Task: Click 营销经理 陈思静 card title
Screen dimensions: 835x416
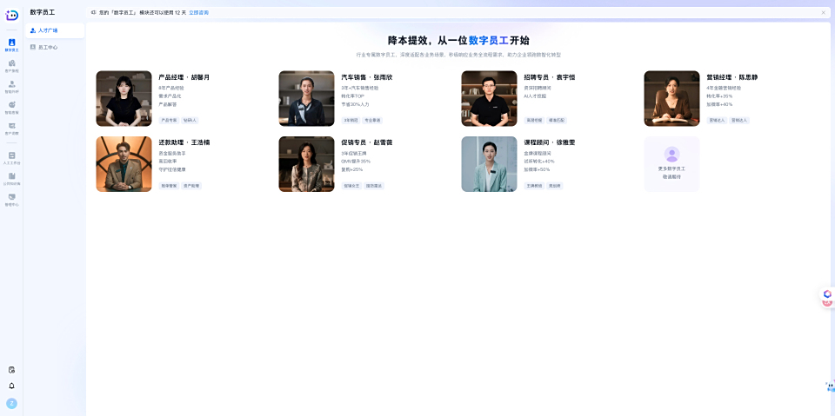Action: tap(731, 77)
